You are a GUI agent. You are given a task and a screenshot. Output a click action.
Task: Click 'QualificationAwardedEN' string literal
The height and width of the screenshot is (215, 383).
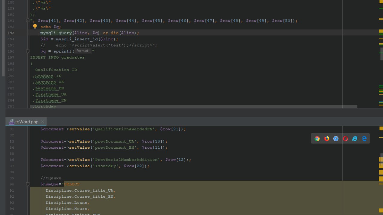pos(124,129)
